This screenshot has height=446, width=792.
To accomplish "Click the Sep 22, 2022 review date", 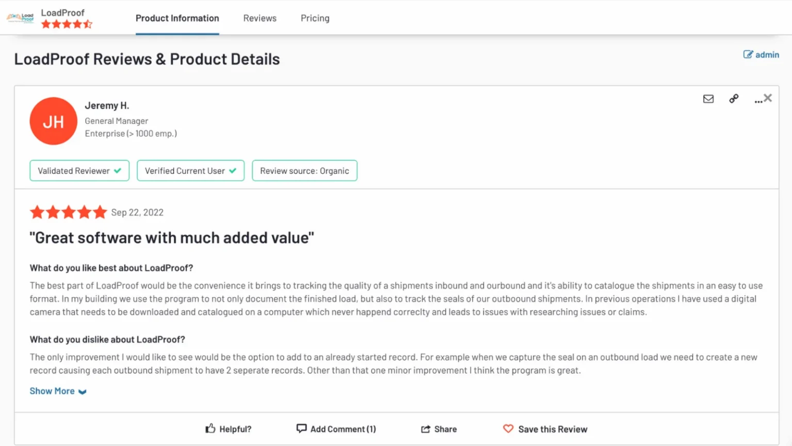I will pos(137,212).
